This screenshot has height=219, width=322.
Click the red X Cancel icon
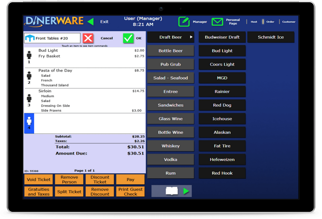(x=88, y=38)
